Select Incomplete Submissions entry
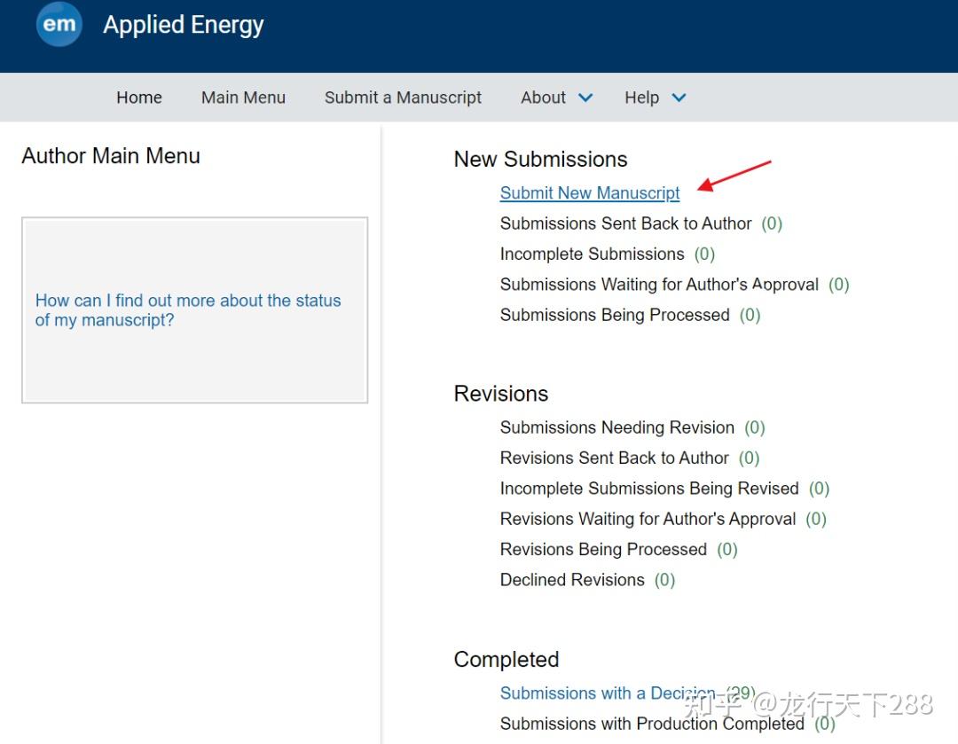Viewport: 958px width, 744px height. coord(592,255)
